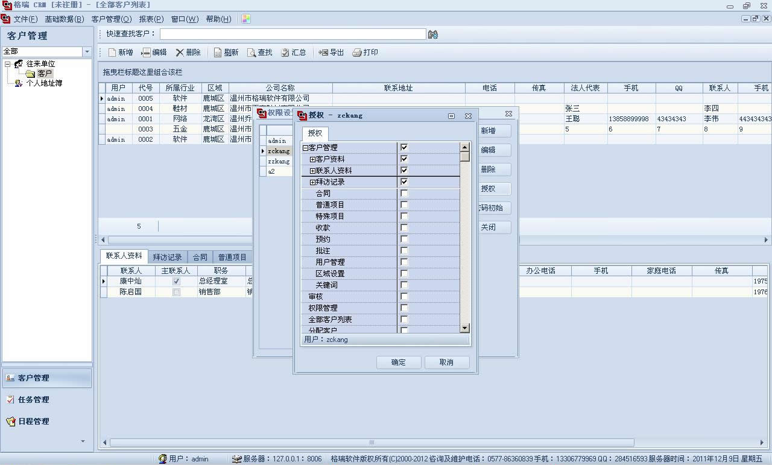Click the 确定 button in authorization dialog

click(x=398, y=362)
